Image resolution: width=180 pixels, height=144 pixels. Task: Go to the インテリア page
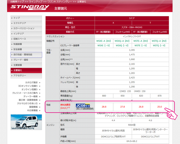click(26, 34)
